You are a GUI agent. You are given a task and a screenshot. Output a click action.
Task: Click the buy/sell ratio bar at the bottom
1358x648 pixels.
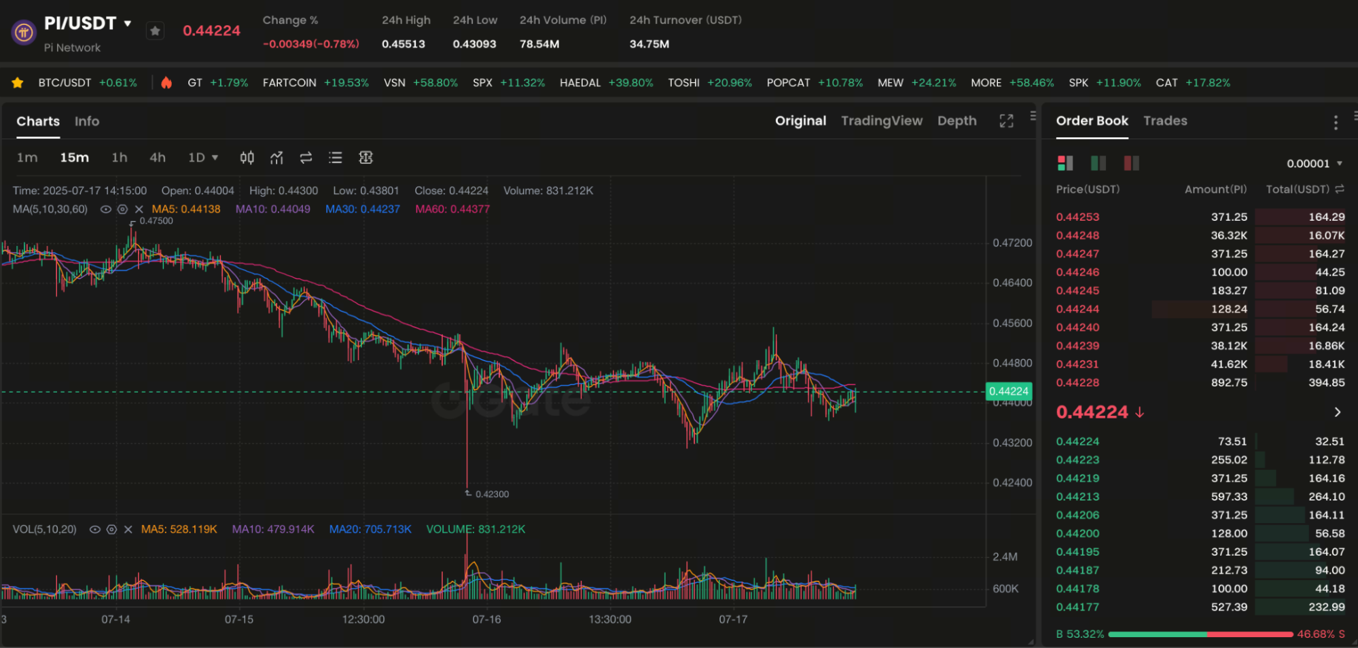pos(1200,634)
